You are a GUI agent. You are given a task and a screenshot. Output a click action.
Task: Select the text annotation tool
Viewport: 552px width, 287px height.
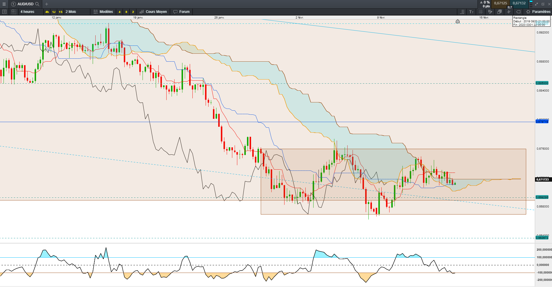pyautogui.click(x=471, y=12)
